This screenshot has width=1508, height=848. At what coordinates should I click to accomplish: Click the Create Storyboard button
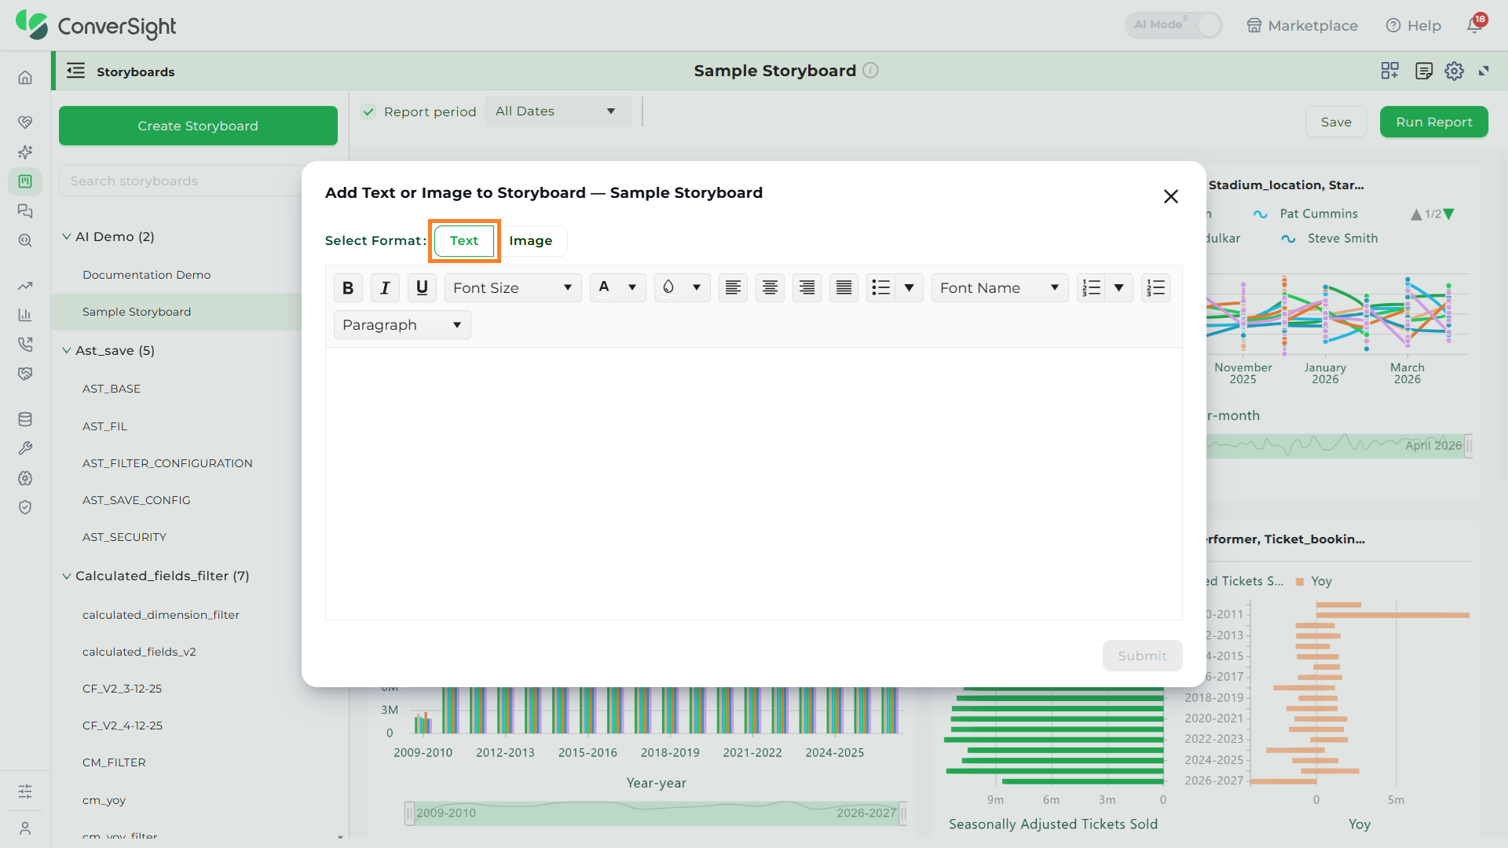pyautogui.click(x=198, y=126)
